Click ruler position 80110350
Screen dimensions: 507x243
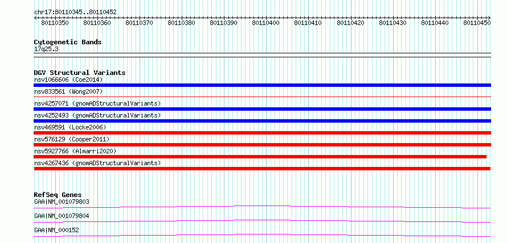(x=55, y=23)
